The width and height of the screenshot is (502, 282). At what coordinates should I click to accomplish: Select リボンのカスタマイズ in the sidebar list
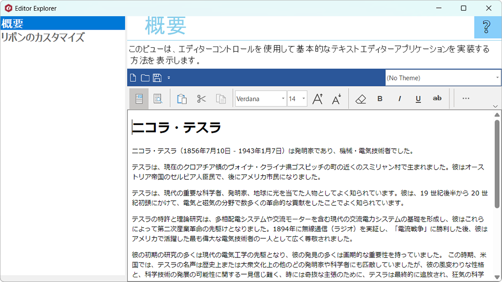[x=62, y=37]
